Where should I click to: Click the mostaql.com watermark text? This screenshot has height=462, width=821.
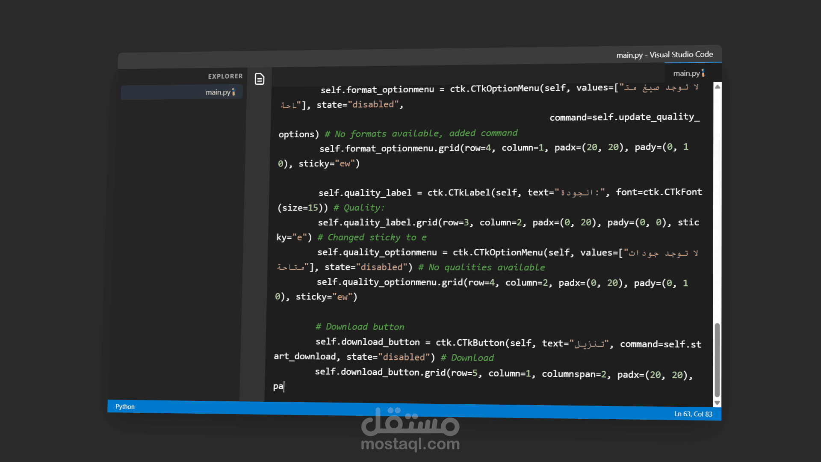pos(410,444)
